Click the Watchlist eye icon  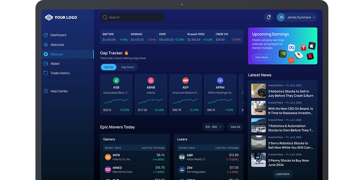[46, 45]
